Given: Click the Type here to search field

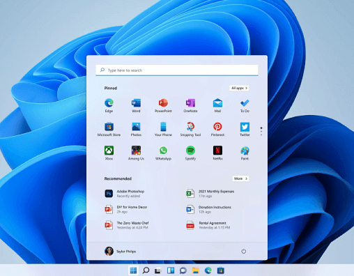Looking at the screenshot, I should pyautogui.click(x=177, y=70).
